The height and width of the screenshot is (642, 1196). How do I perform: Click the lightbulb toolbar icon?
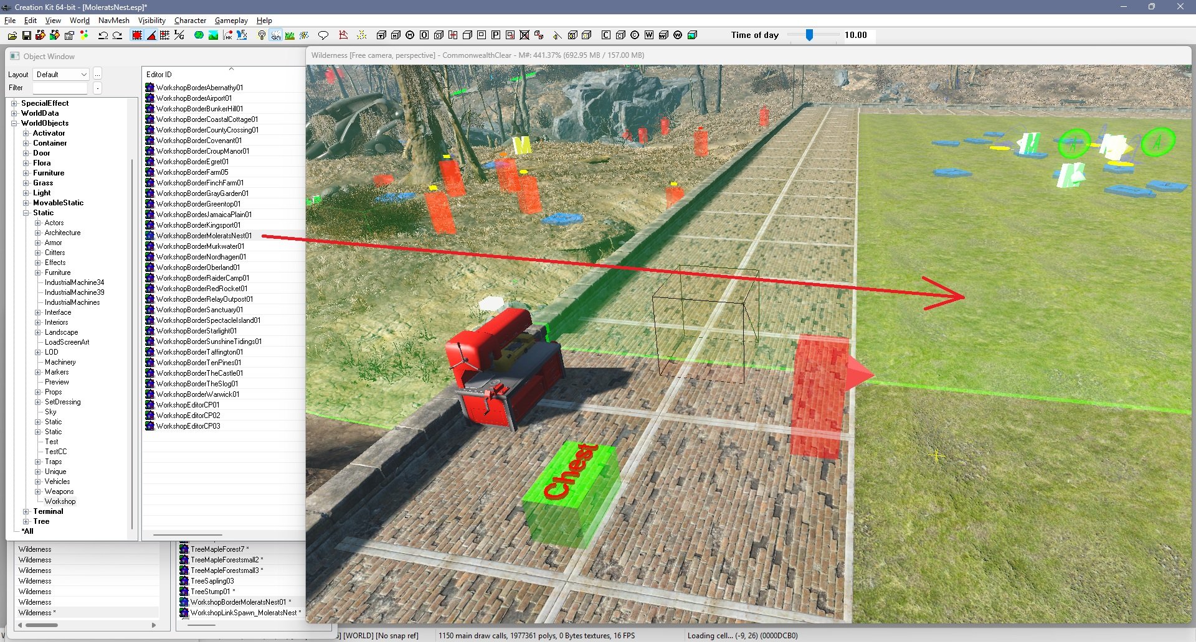262,35
